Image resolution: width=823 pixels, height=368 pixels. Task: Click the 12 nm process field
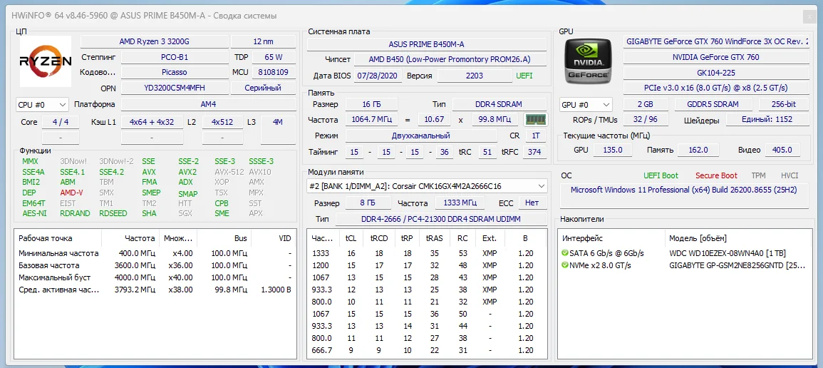tap(263, 41)
